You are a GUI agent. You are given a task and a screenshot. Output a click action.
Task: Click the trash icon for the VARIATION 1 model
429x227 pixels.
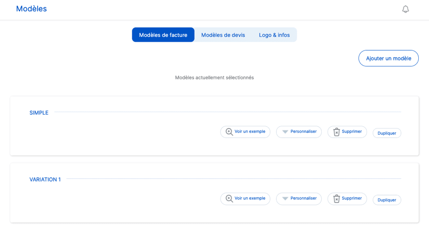(337, 199)
